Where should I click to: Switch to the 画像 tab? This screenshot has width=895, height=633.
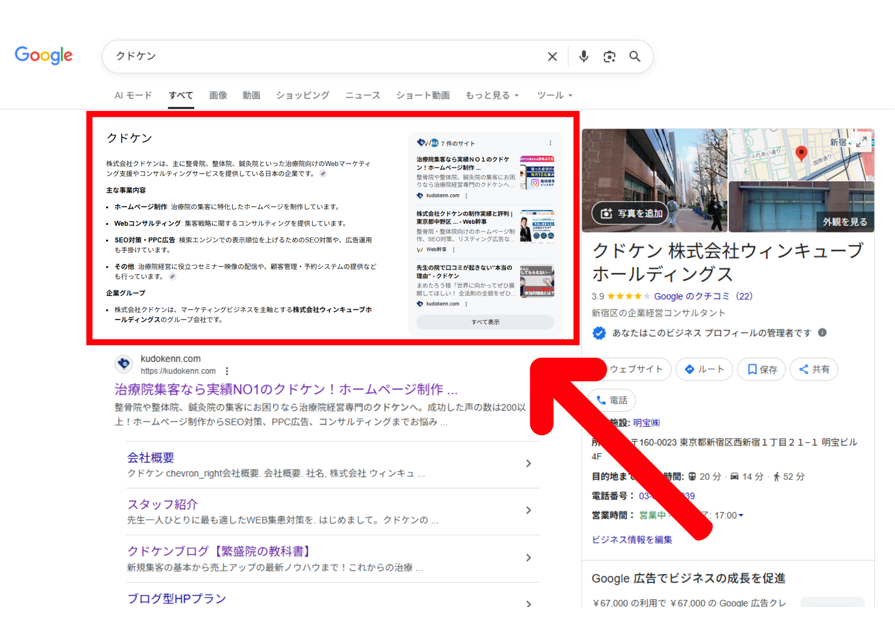pyautogui.click(x=218, y=95)
